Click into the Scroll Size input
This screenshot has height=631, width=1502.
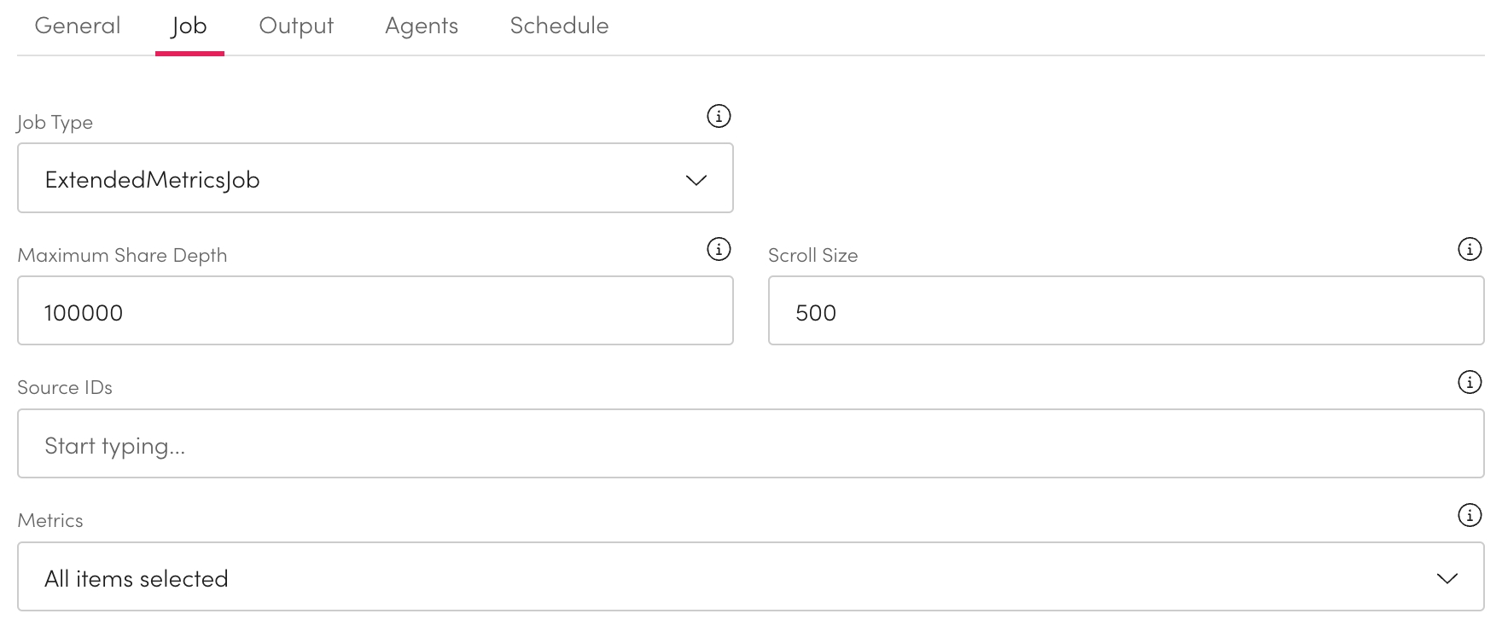click(x=1126, y=311)
